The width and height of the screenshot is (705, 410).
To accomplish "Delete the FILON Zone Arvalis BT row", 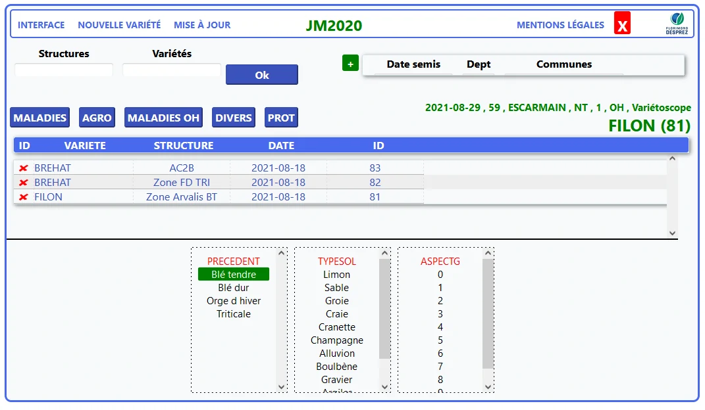I will point(24,197).
